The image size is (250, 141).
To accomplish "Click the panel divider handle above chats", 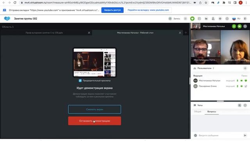I will pos(220,101).
